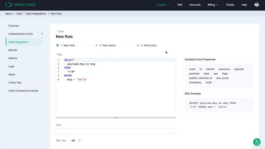Click the step 3 Add Action circle icon
Viewport: 265px width, 149px height.
click(138, 45)
